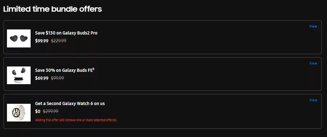Screen dimensions: 327x137
Task: Click the $69.99 Galaxy Buds FE price
Action: point(42,78)
